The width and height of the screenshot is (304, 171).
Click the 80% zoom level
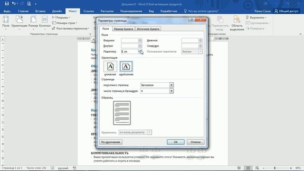298,168
